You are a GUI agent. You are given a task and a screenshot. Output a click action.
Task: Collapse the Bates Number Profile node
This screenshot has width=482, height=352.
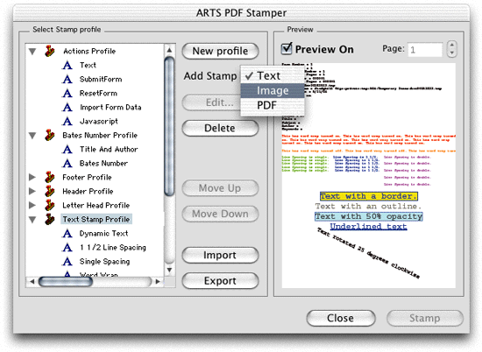coord(32,136)
